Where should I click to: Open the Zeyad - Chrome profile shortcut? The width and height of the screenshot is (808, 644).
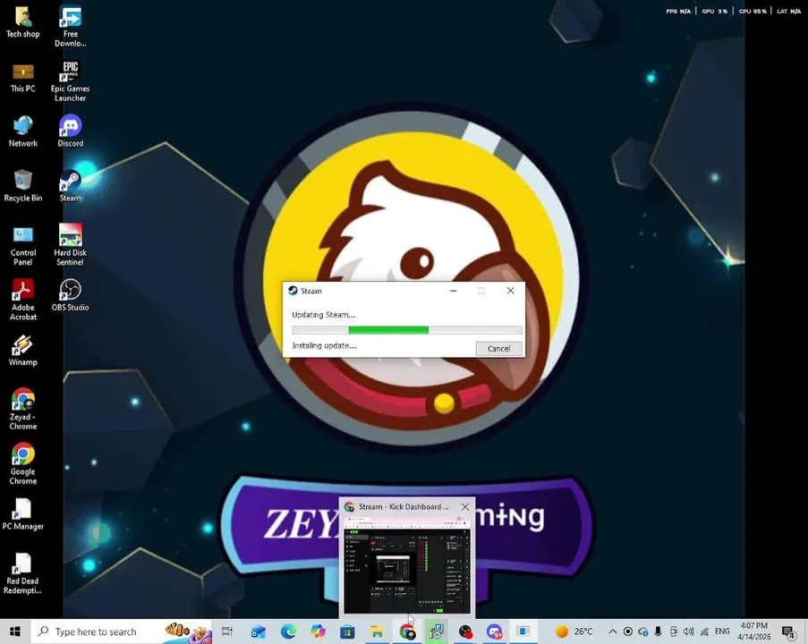22,409
